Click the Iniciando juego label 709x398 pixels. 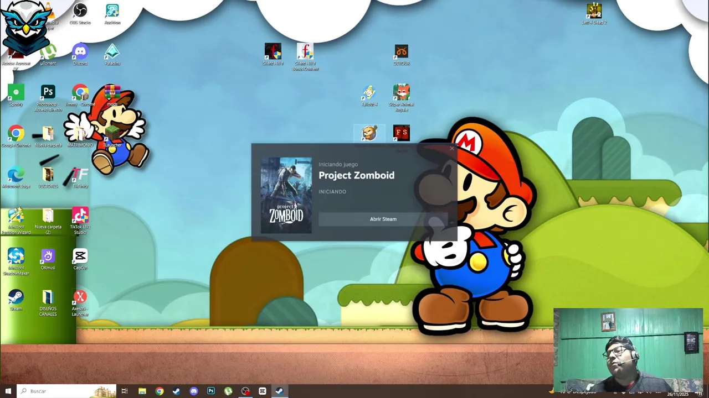tap(338, 164)
